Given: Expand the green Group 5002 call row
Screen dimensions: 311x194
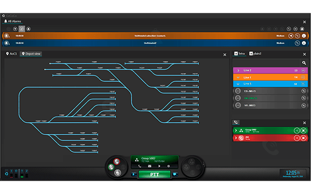Looking at the screenshot, I should pyautogui.click(x=236, y=130).
